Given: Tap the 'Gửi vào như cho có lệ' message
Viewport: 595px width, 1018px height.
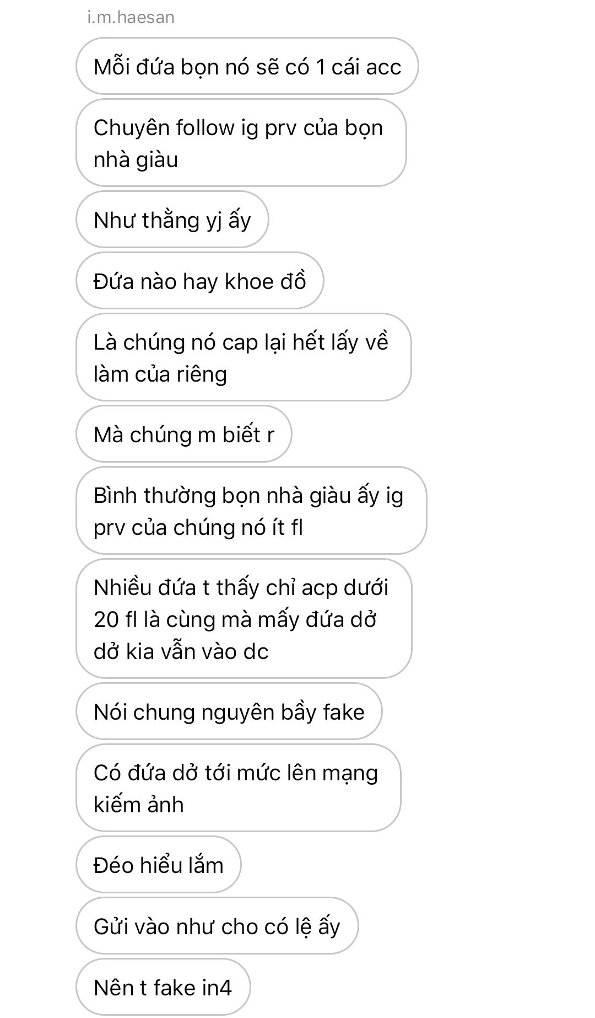Looking at the screenshot, I should pyautogui.click(x=217, y=926).
